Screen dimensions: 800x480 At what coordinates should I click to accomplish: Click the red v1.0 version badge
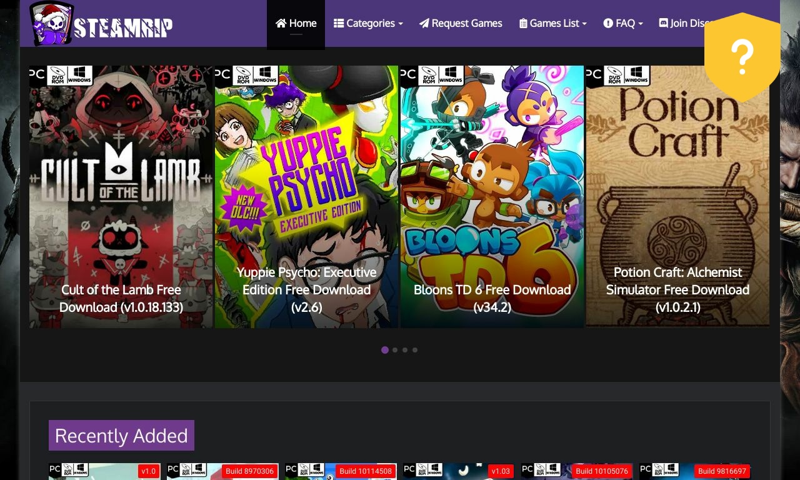149,471
